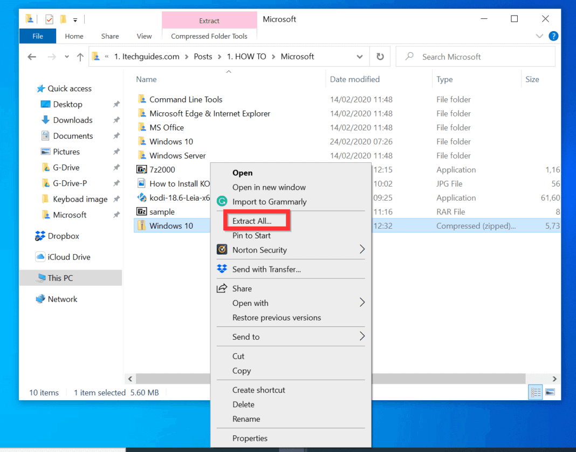
Task: Click the Extract contextual tab header
Action: 209,20
